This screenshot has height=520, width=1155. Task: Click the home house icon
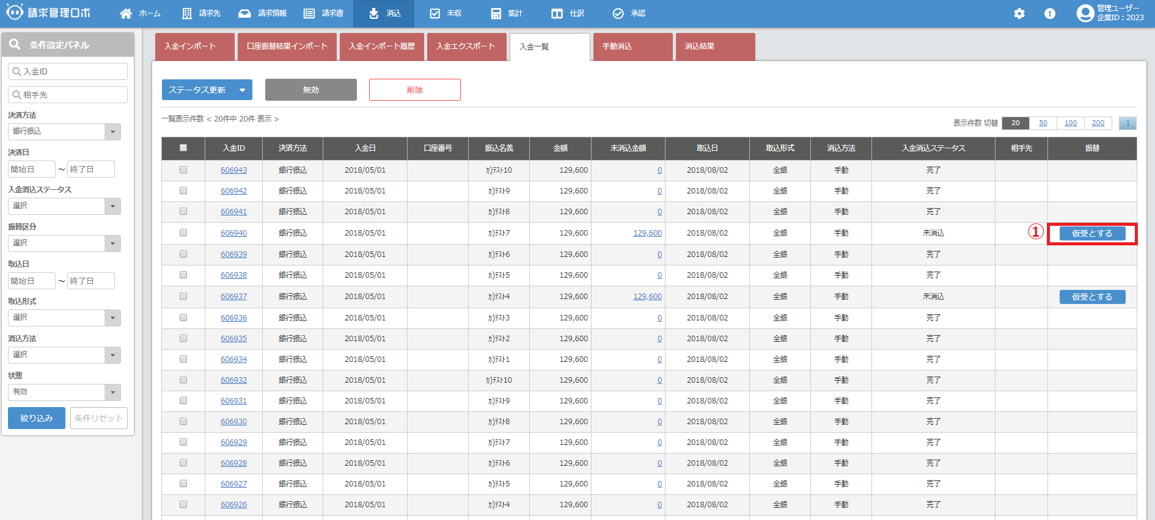pyautogui.click(x=126, y=13)
